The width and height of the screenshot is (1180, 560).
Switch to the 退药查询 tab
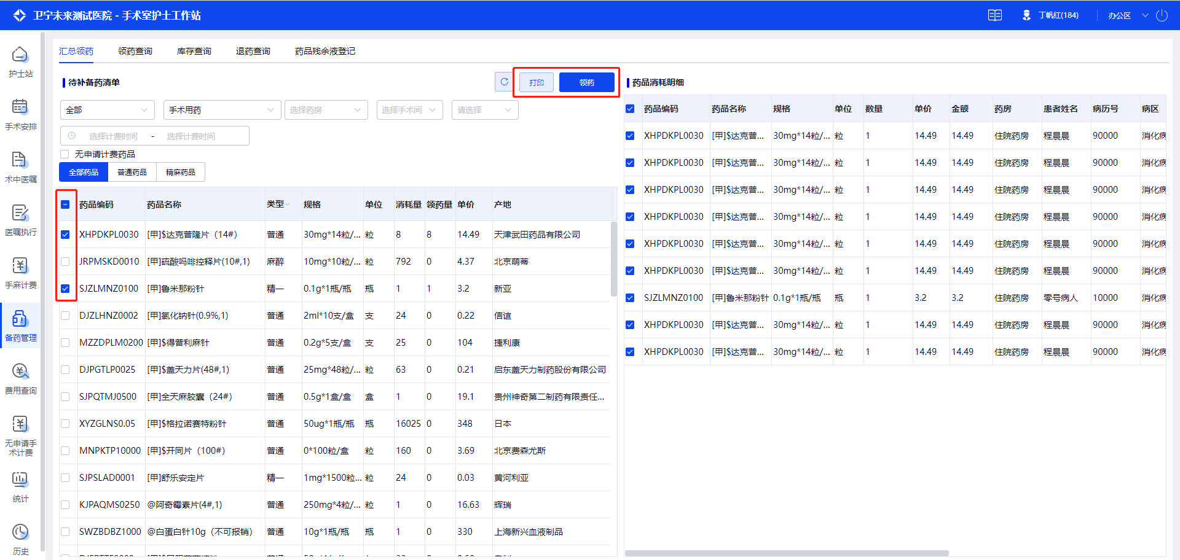coord(253,51)
